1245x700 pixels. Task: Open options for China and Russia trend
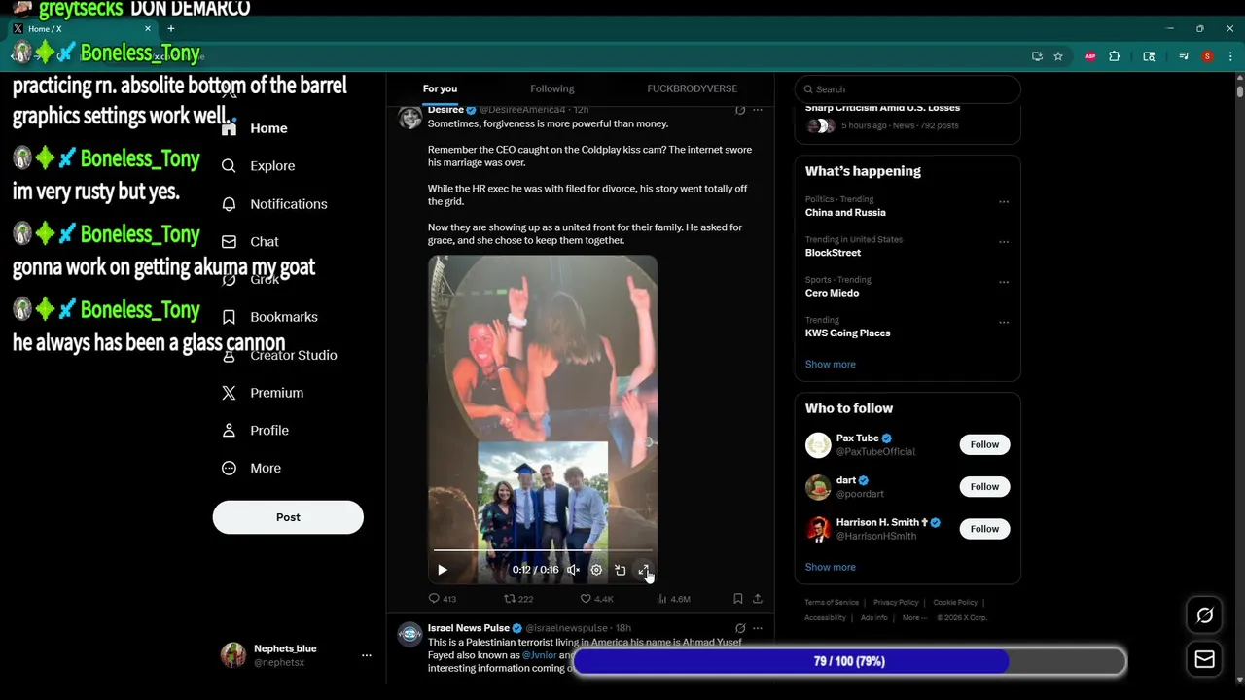(1004, 202)
